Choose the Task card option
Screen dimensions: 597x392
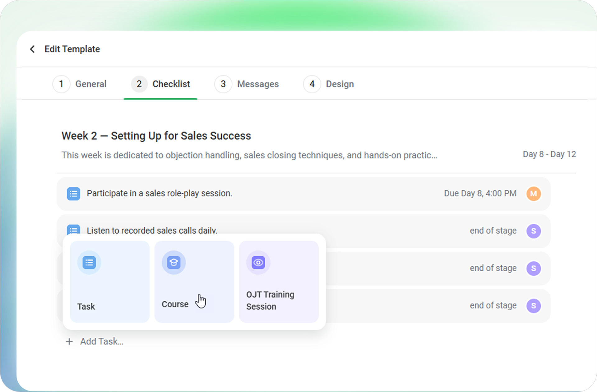pyautogui.click(x=109, y=282)
